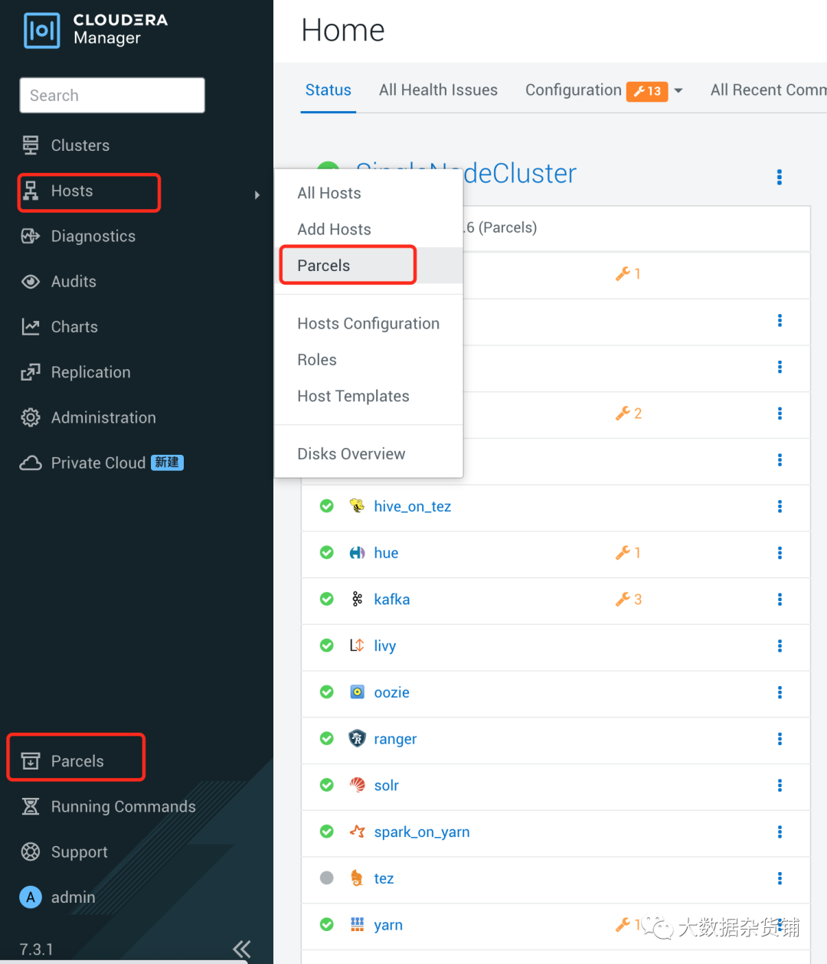Click the tez gray status icon

[x=327, y=878]
